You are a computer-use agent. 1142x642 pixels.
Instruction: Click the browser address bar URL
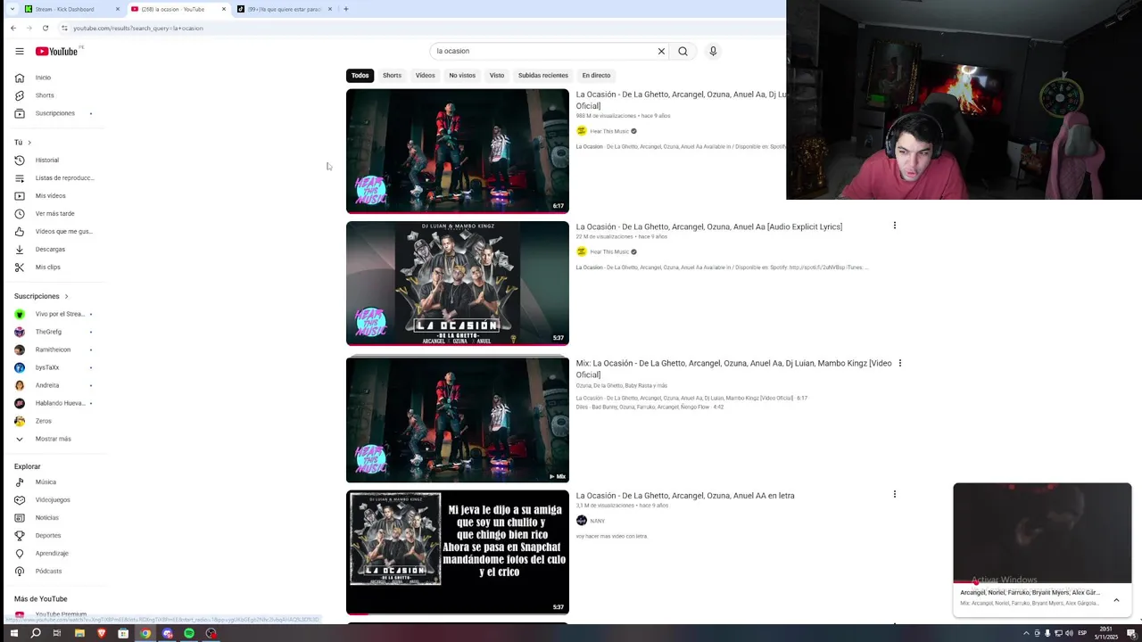[x=138, y=28]
